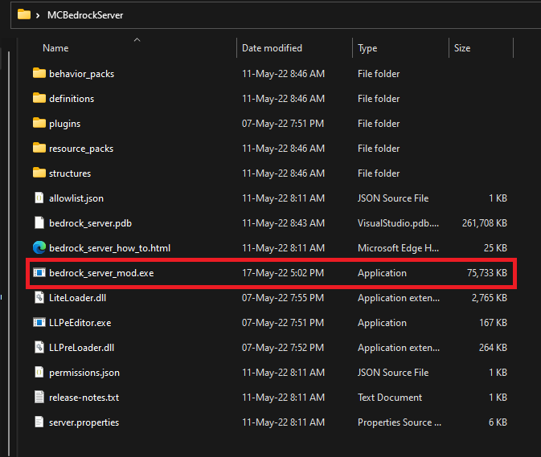Click the 11-May-22 8:43 AM date
Screen dimensions: 541x457
(x=283, y=223)
